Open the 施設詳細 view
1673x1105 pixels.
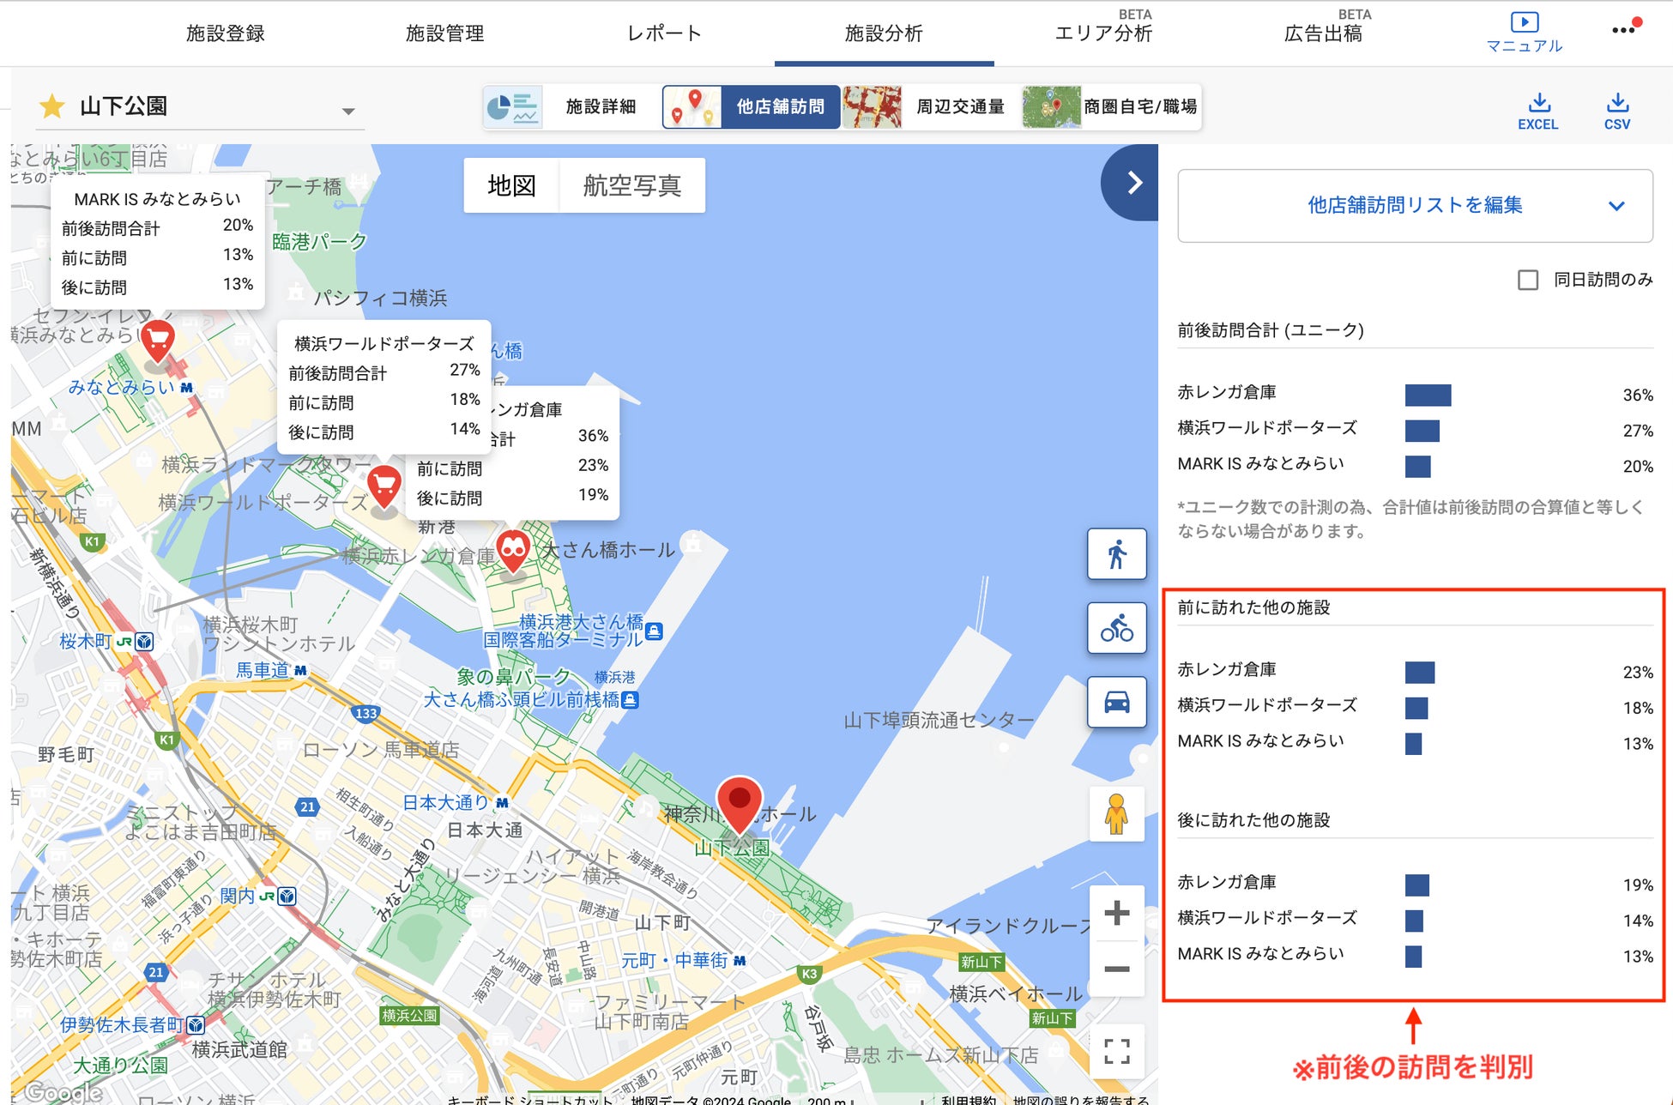(600, 107)
